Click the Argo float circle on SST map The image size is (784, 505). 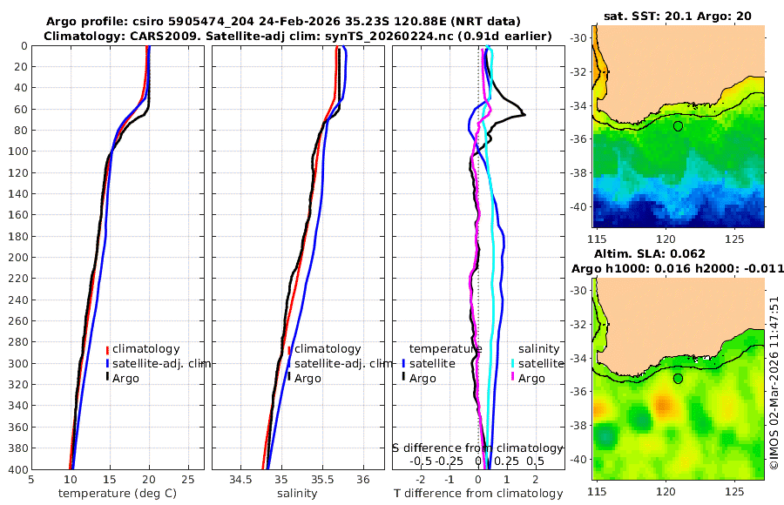click(x=678, y=126)
